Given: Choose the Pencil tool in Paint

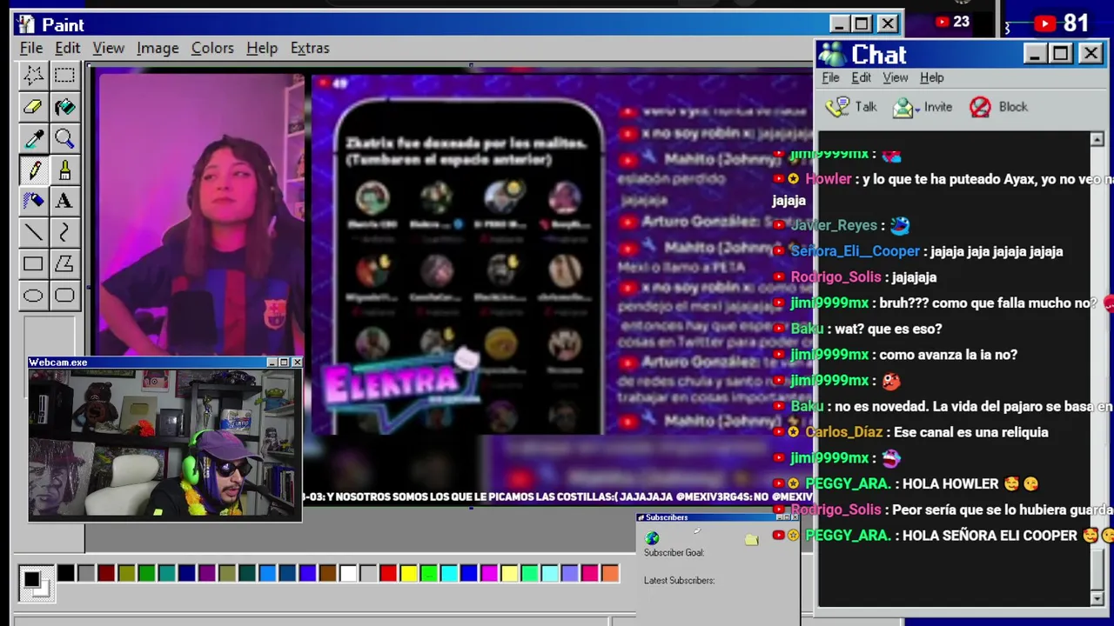Looking at the screenshot, I should [x=33, y=170].
